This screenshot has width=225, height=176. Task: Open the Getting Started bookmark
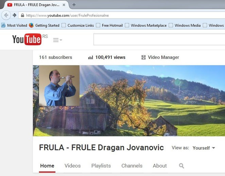(x=44, y=25)
